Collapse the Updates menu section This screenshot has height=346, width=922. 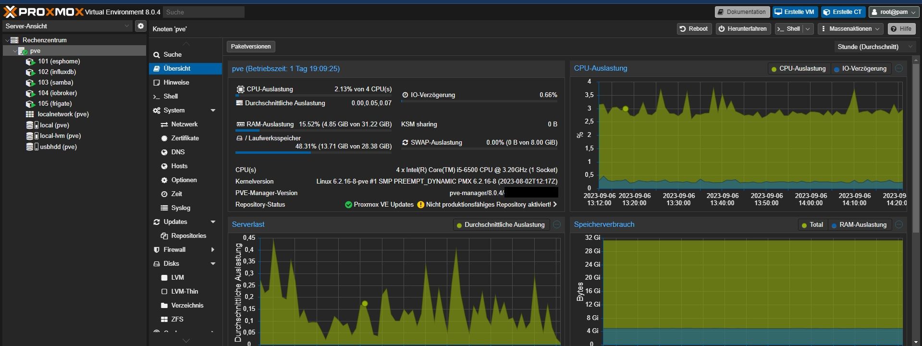pos(213,222)
